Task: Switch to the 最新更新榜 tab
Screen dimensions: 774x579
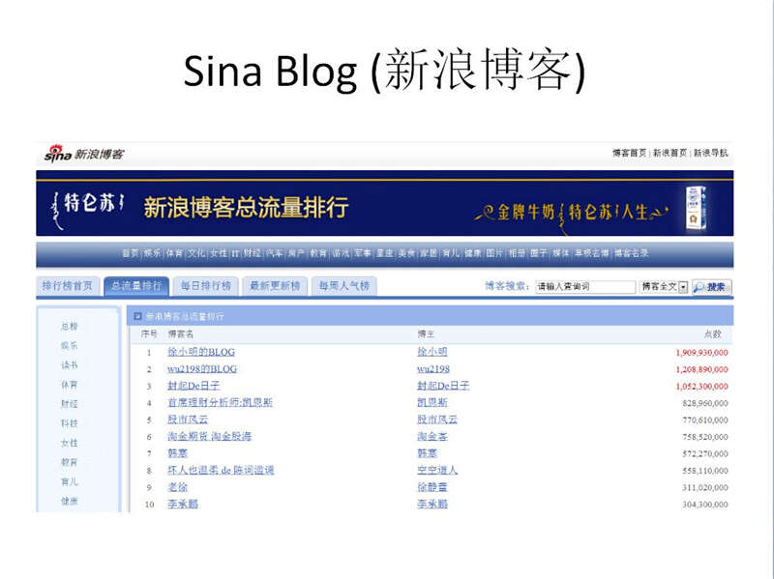Action: tap(274, 286)
